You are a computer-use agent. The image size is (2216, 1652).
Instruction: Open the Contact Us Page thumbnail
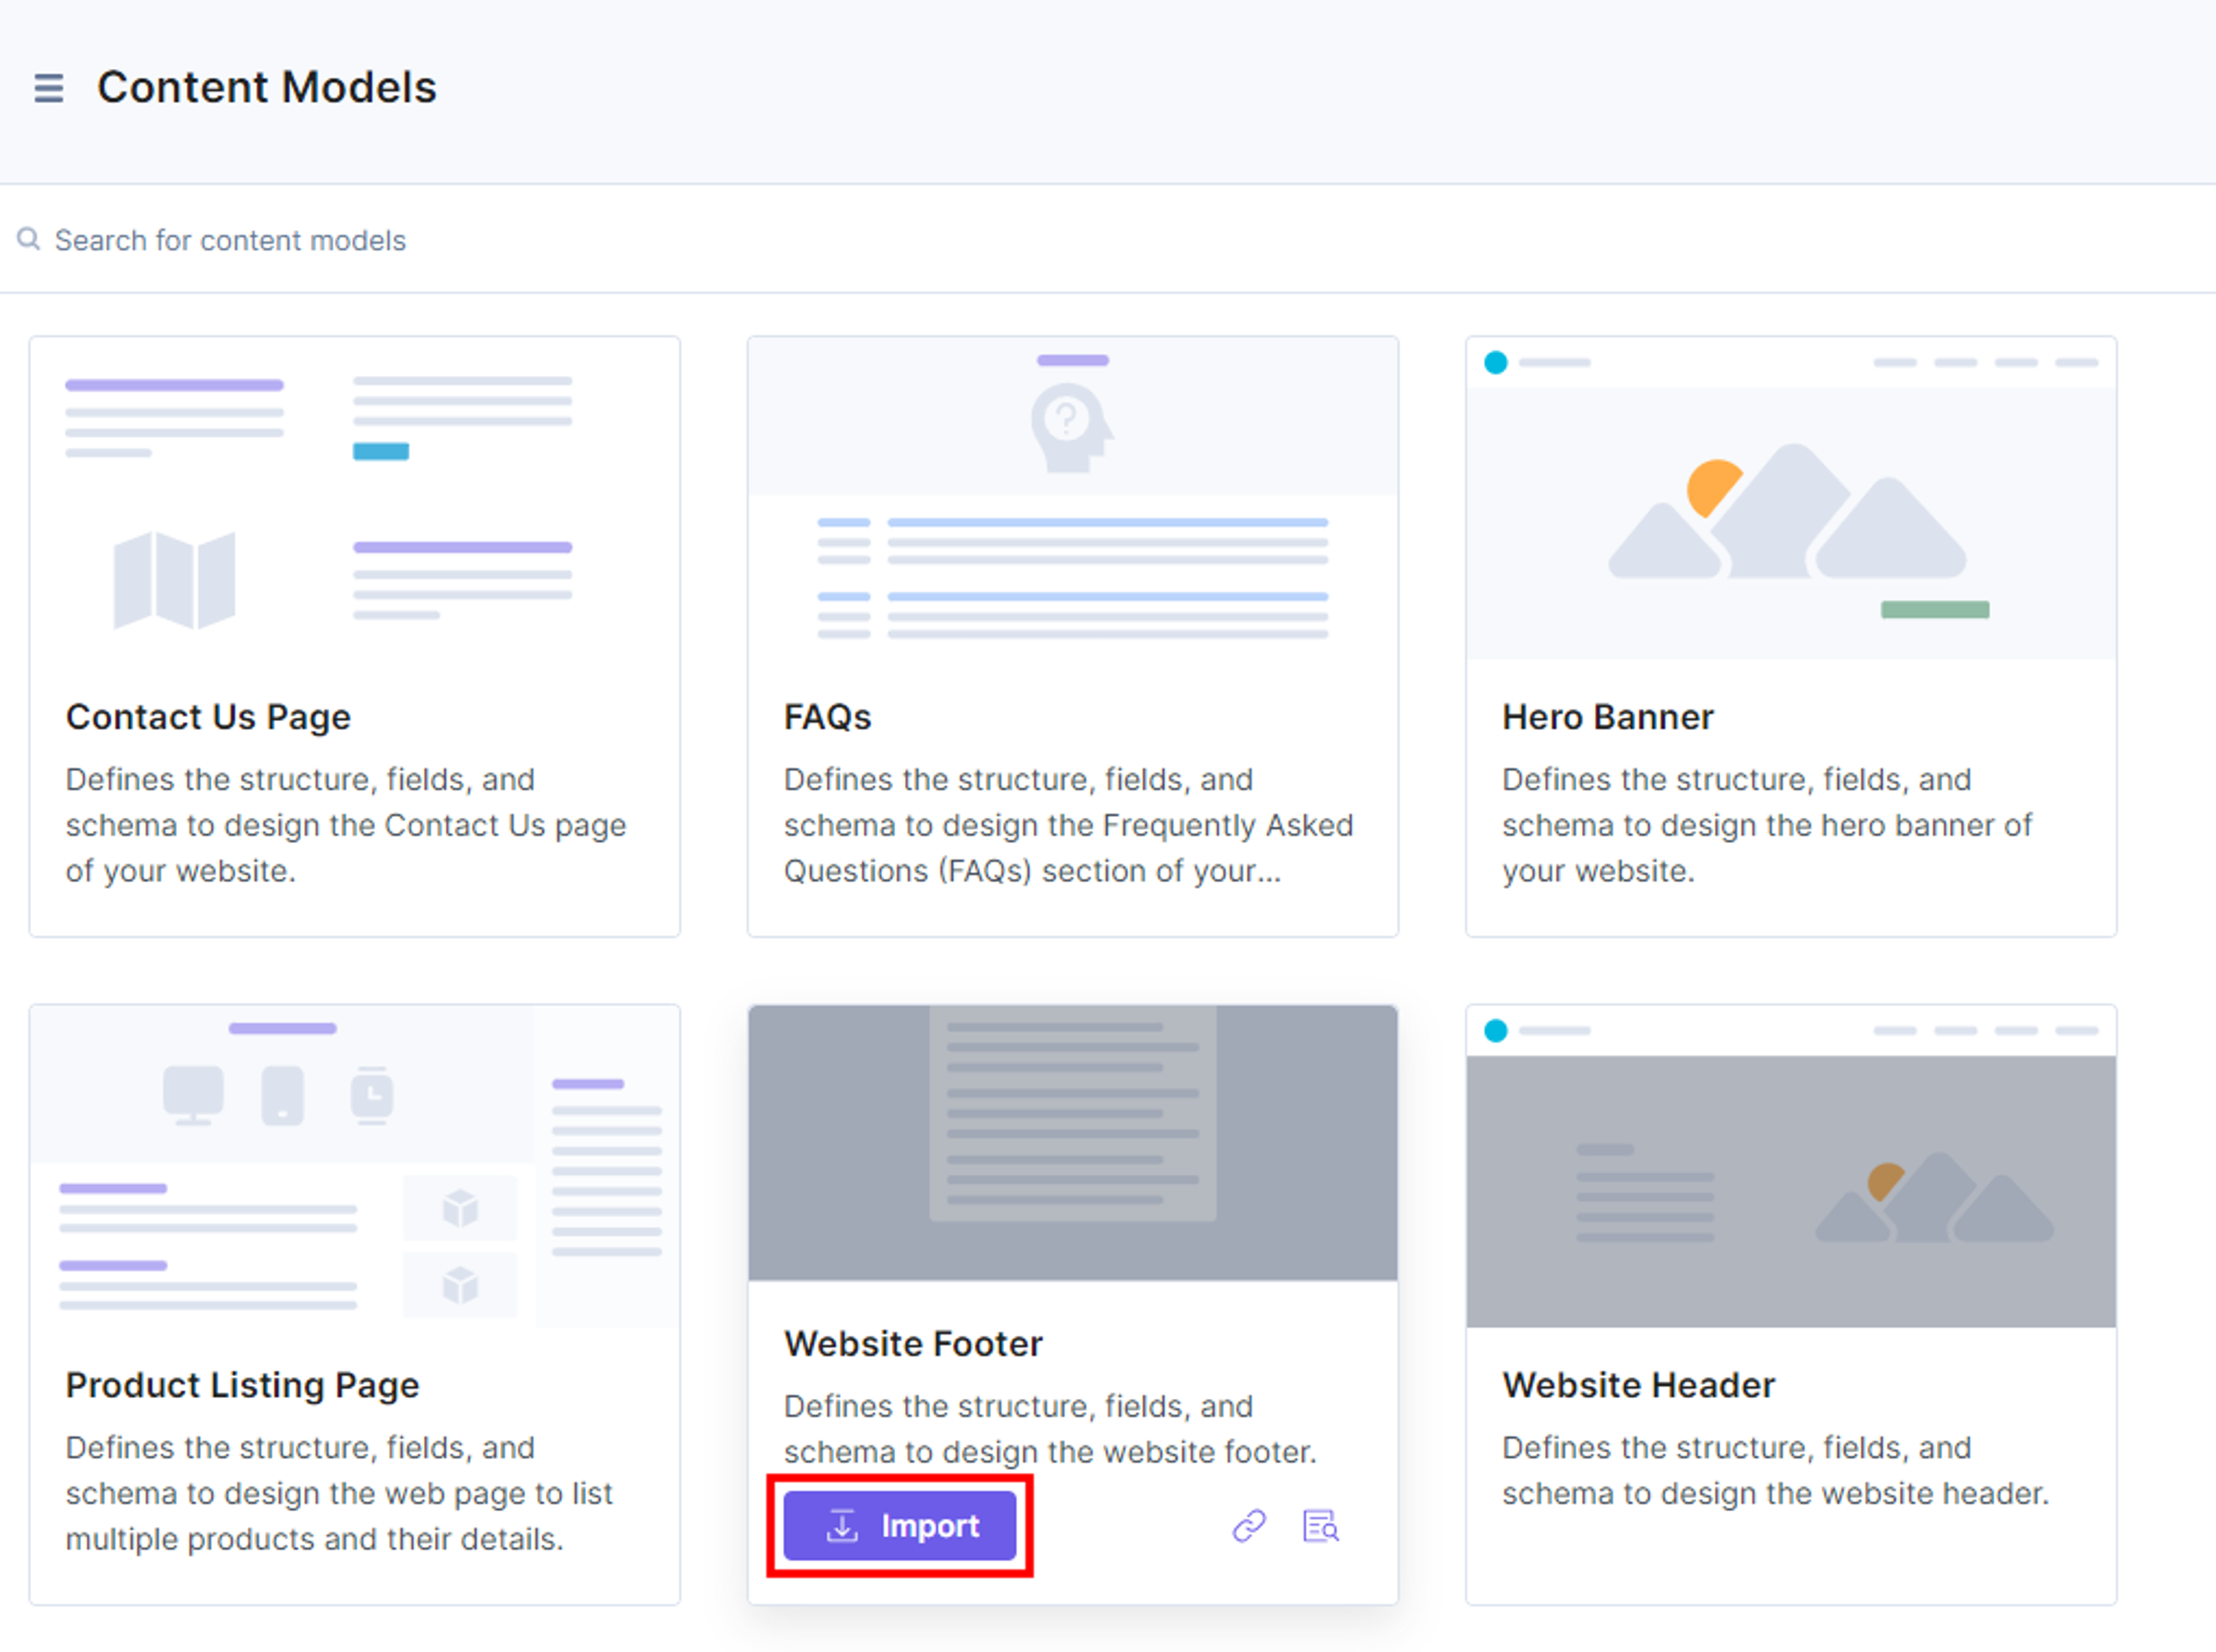click(x=355, y=498)
